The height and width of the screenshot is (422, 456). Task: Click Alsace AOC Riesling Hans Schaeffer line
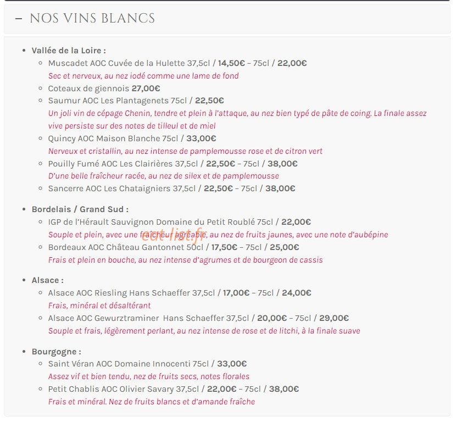180,293
